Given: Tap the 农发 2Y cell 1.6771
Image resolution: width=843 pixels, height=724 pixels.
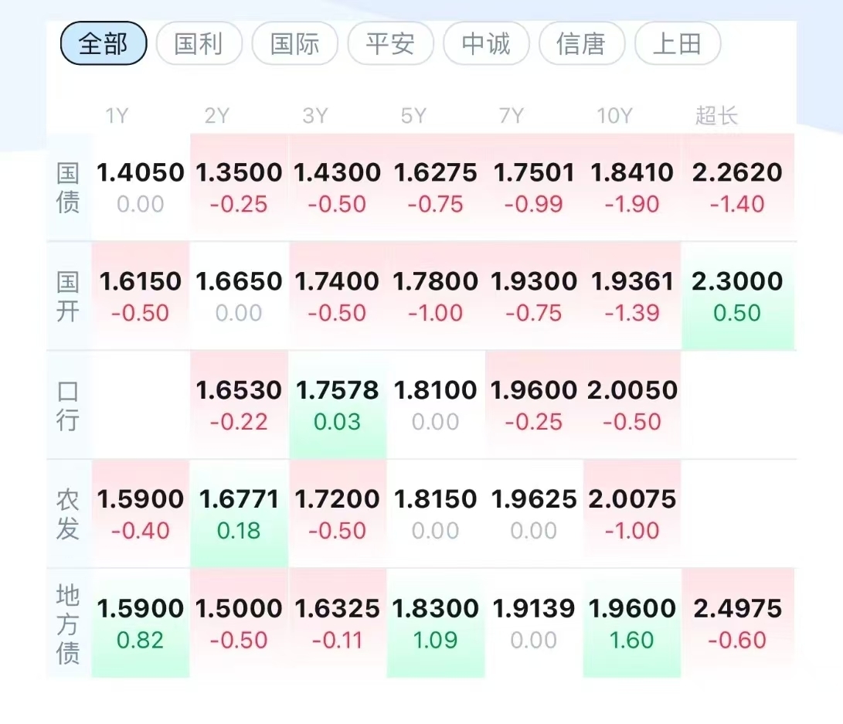Looking at the screenshot, I should (x=239, y=514).
